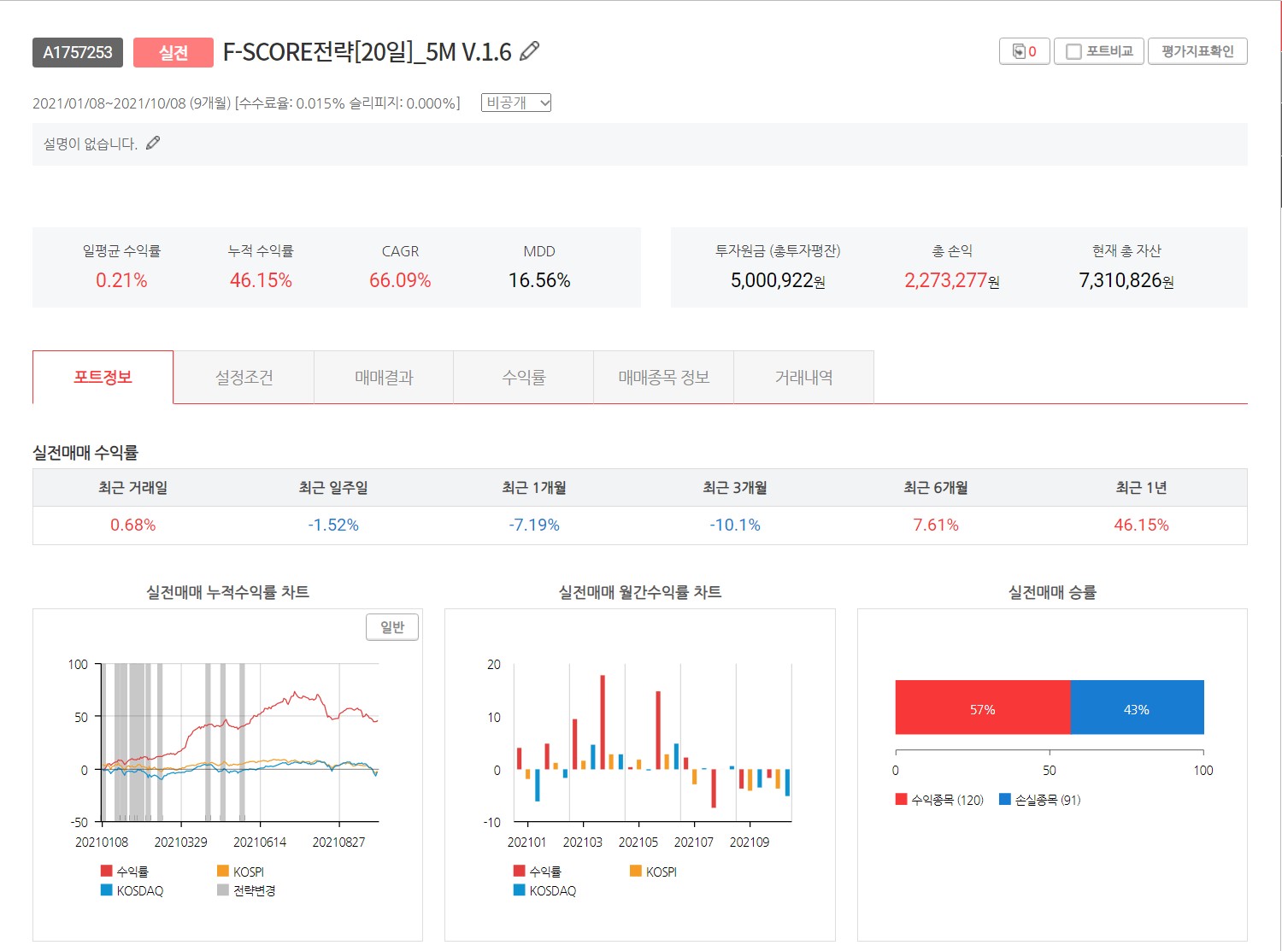Viewport: 1282px width, 951px height.
Task: Click the 최근 일주일 return -1.52%
Action: pyautogui.click(x=333, y=525)
